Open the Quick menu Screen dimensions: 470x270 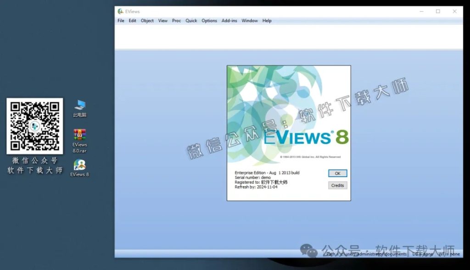click(x=191, y=21)
